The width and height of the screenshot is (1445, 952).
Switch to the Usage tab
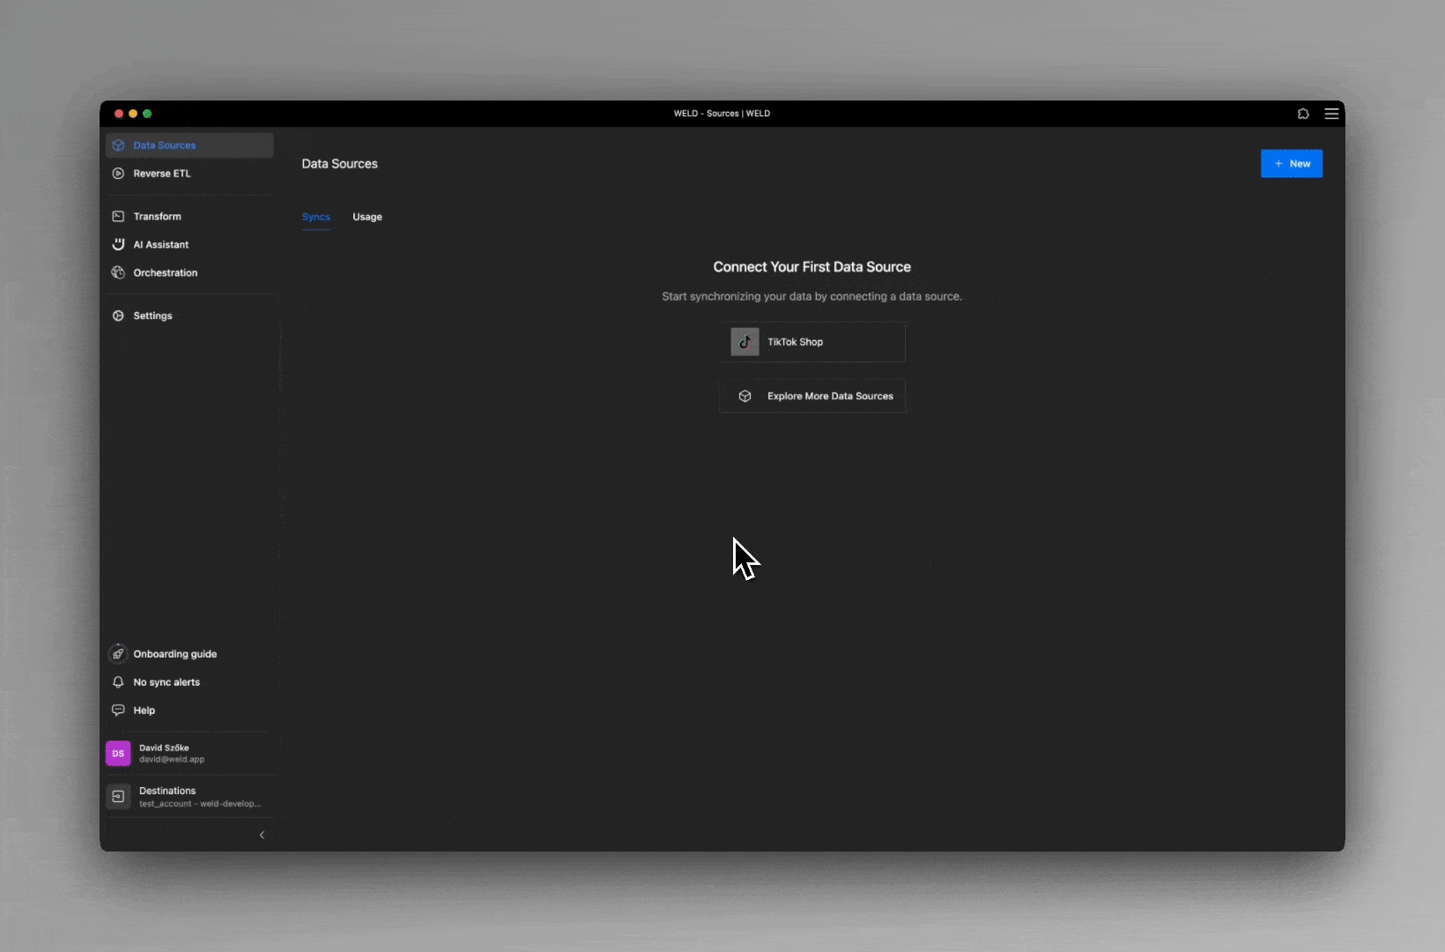367,217
